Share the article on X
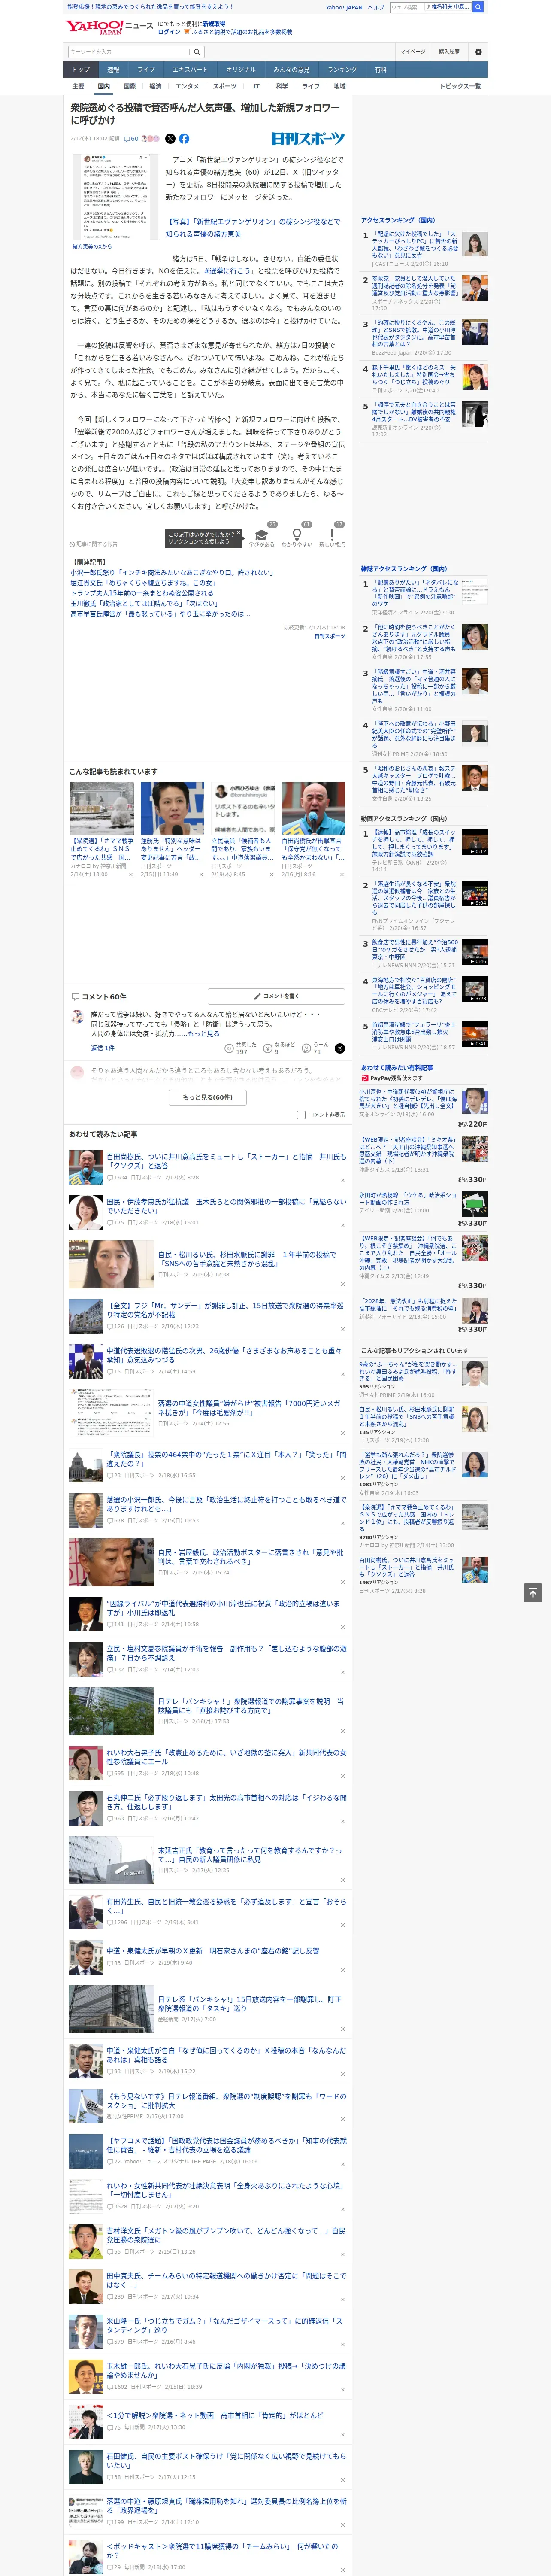 170,139
